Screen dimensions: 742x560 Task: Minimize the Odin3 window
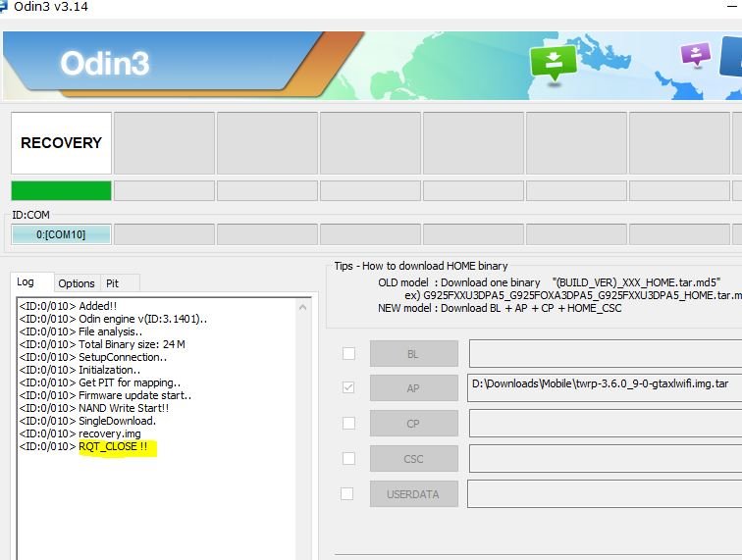click(x=732, y=6)
